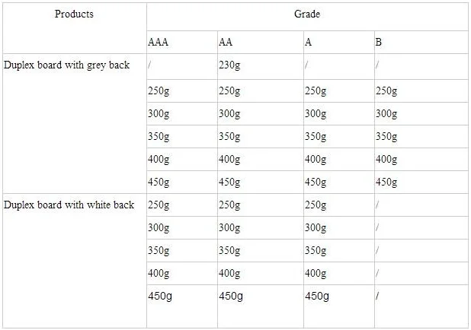Click 'Duplex board with white back' label
The image size is (471, 330).
[69, 205]
